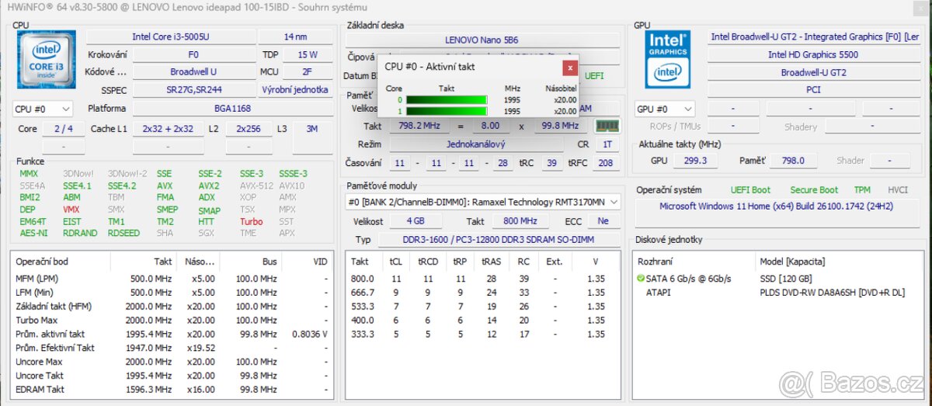Click the Intel HD Graphics 5500 field
Viewport: 932px width, 406px height.
pos(812,54)
